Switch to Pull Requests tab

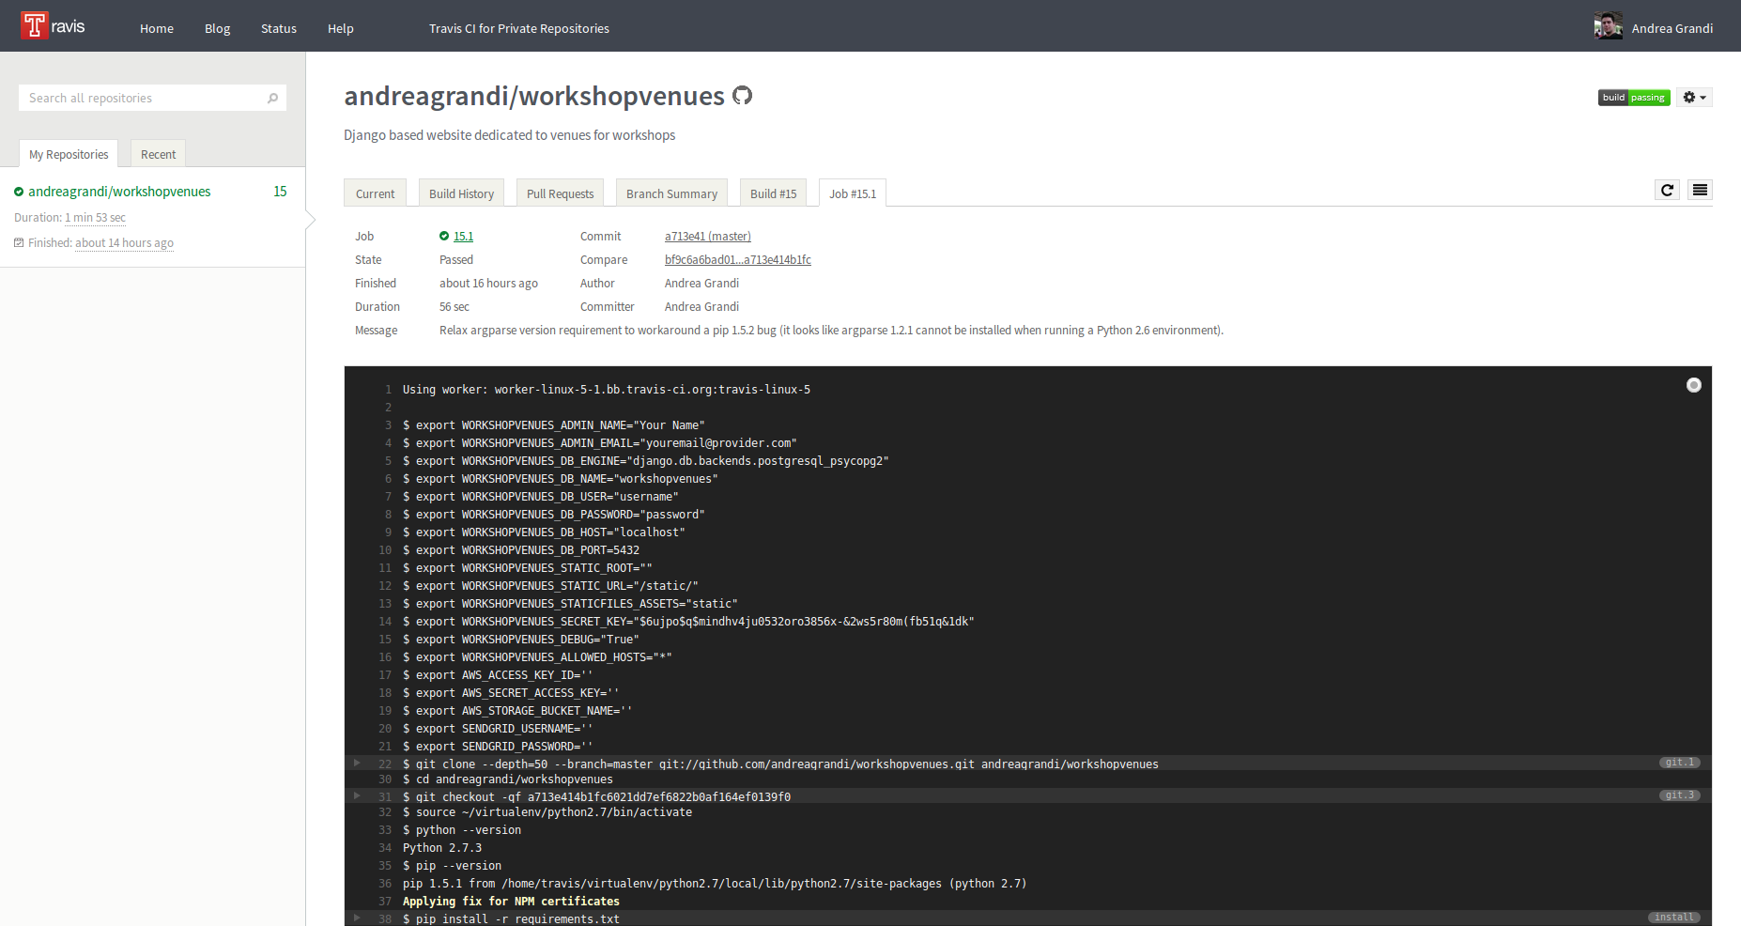click(x=561, y=193)
